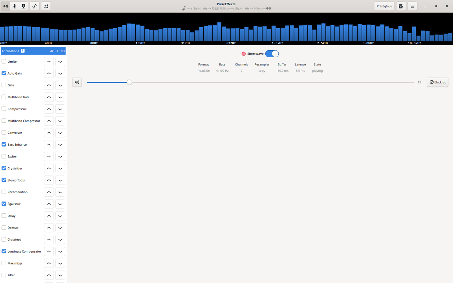The width and height of the screenshot is (453, 283).
Task: Move Multiband Gate down
Action: 60,97
